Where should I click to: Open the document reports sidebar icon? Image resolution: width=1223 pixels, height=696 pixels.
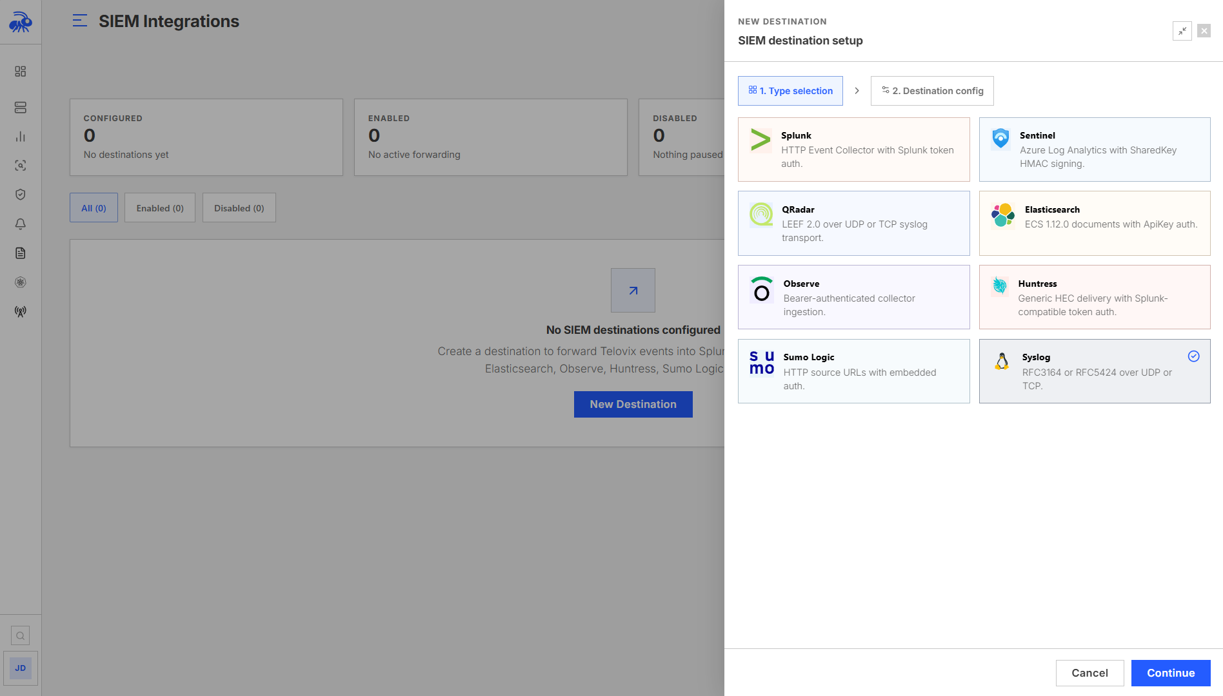click(21, 253)
